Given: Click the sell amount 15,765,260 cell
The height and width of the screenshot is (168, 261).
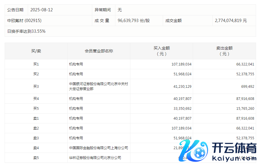Looking at the screenshot, I should click(245, 109).
